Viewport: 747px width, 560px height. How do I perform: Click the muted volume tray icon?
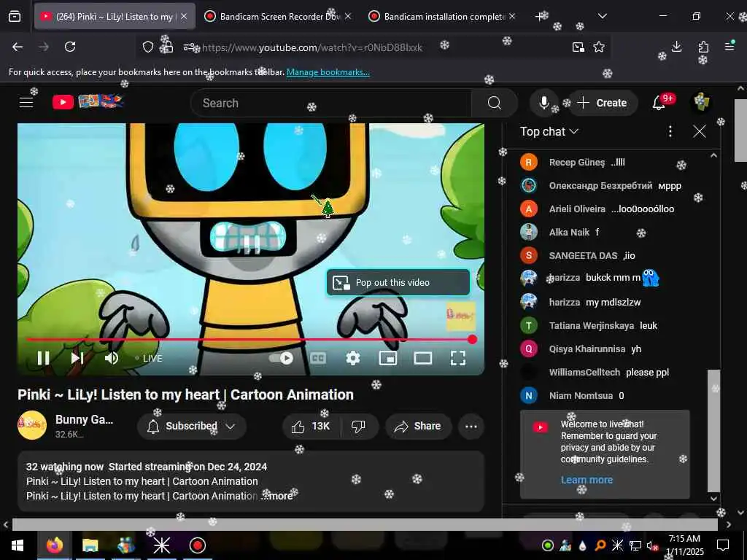[651, 545]
